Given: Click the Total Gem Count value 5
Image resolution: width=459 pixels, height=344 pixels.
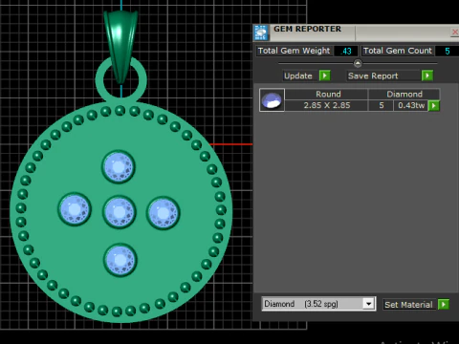Looking at the screenshot, I should tap(448, 51).
